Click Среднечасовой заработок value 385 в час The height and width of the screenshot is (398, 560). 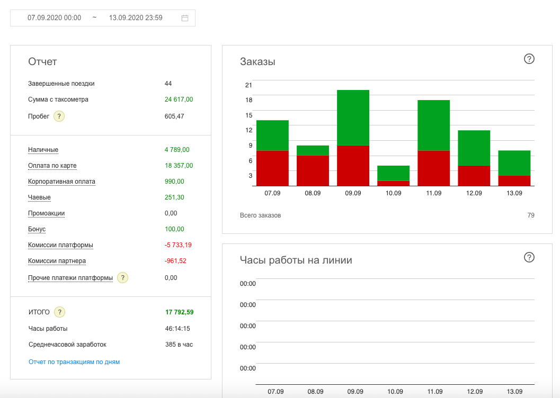[179, 345]
